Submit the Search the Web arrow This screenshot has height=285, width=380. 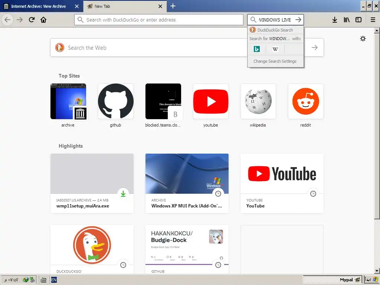[315, 47]
